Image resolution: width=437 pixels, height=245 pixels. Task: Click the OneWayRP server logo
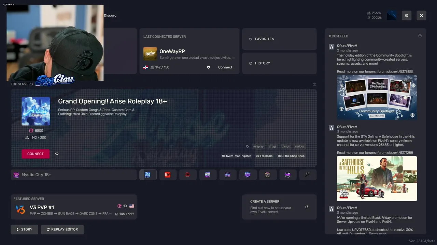pos(150,54)
